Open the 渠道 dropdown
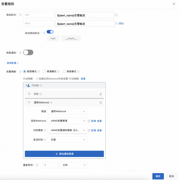 point(67,111)
